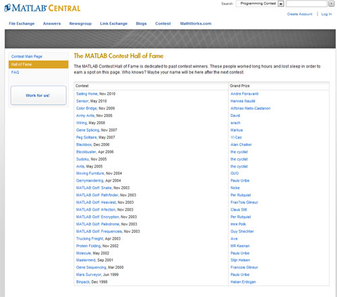The width and height of the screenshot is (337, 297).
Task: Click the Work for us! button
Action: 38,95
